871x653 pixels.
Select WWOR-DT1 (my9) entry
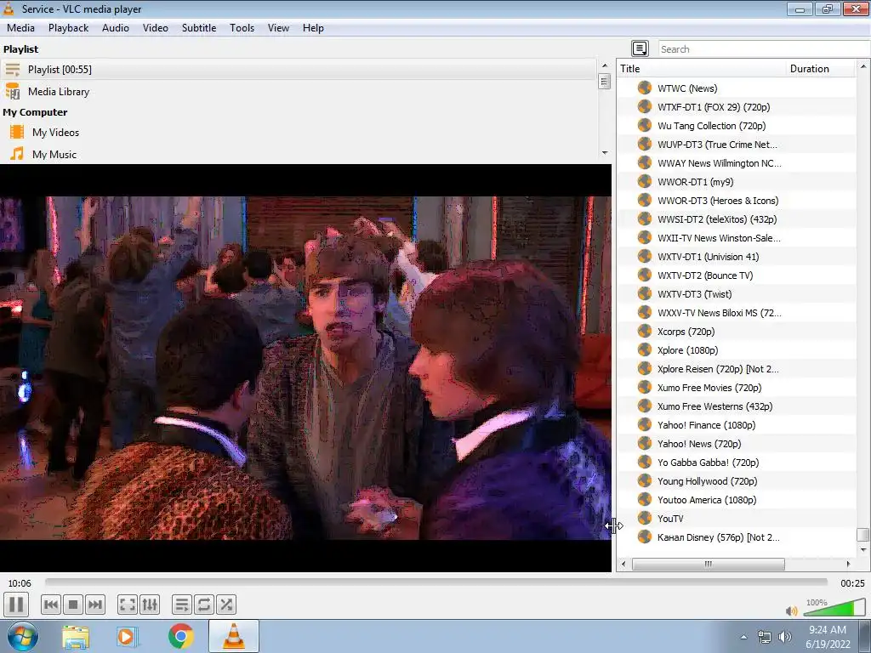tap(737, 182)
